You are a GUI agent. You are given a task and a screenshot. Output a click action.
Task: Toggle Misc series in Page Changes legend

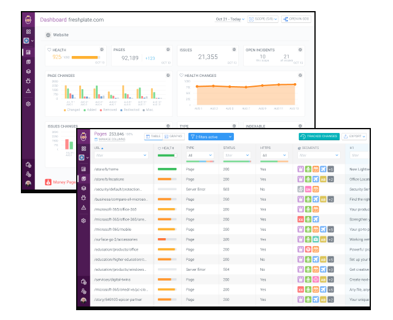coord(148,110)
